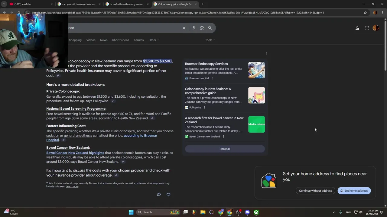Switch to the Forums results tab
This screenshot has height=217, width=387.
pyautogui.click(x=139, y=40)
